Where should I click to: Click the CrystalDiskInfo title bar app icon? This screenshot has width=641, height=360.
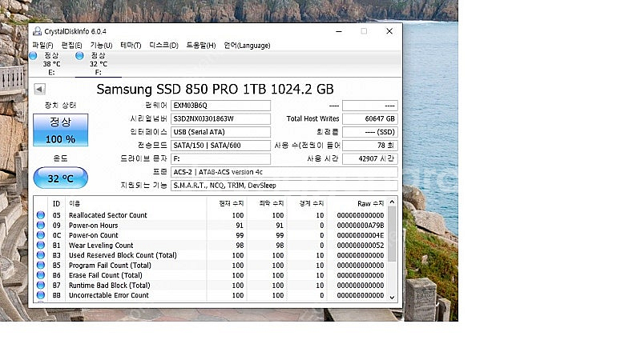(x=37, y=31)
